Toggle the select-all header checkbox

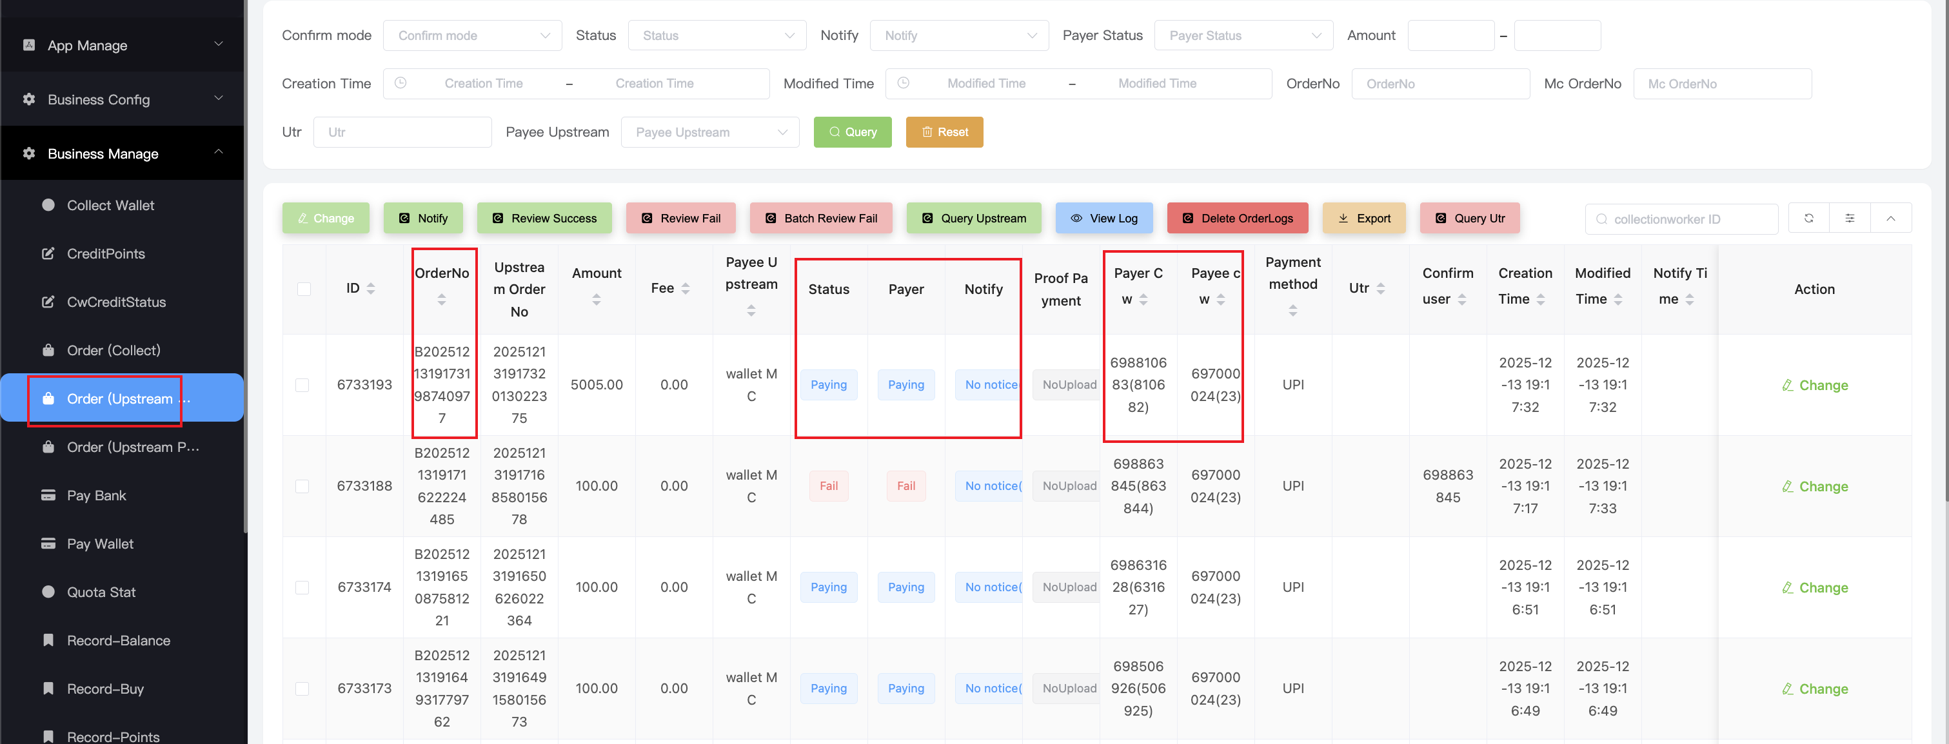[x=304, y=289]
